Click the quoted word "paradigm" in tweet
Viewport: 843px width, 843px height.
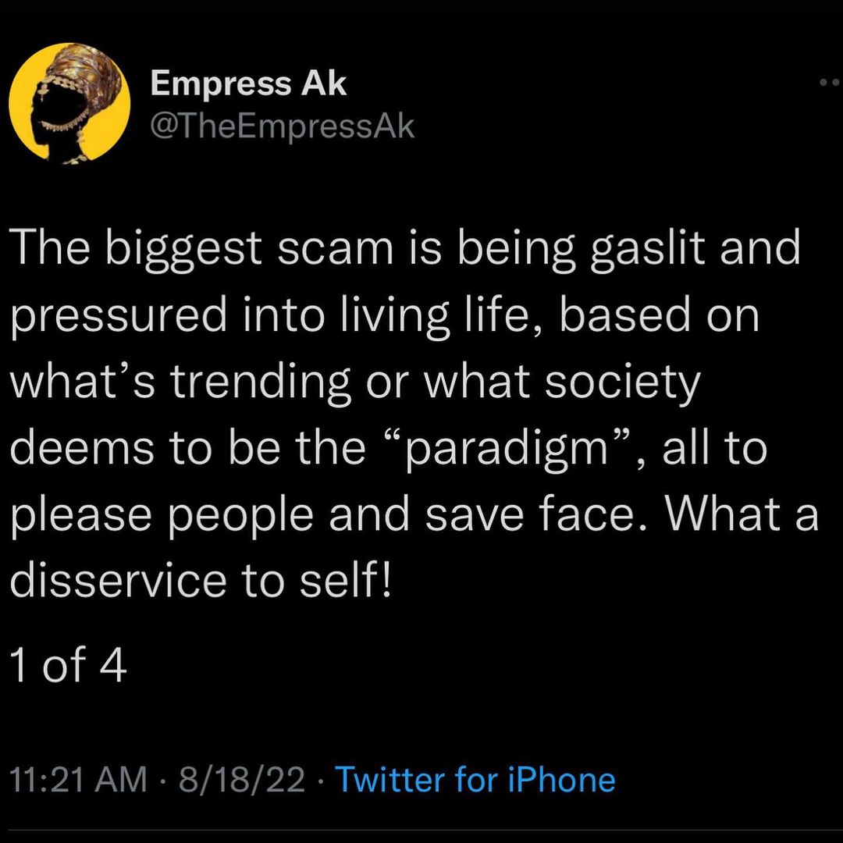[513, 450]
